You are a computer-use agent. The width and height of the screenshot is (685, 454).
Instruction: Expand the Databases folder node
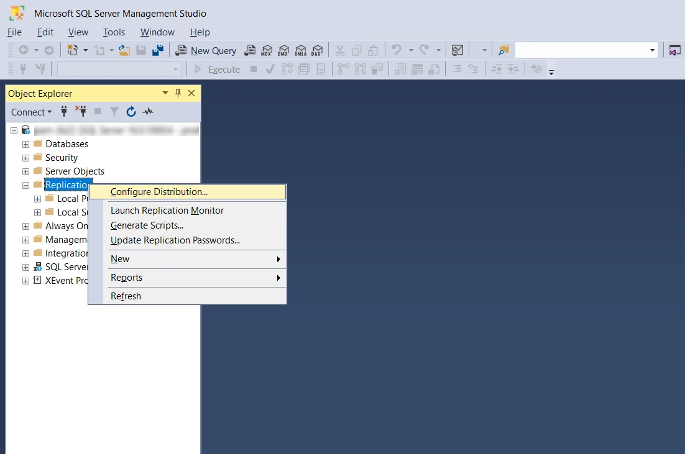coord(25,144)
